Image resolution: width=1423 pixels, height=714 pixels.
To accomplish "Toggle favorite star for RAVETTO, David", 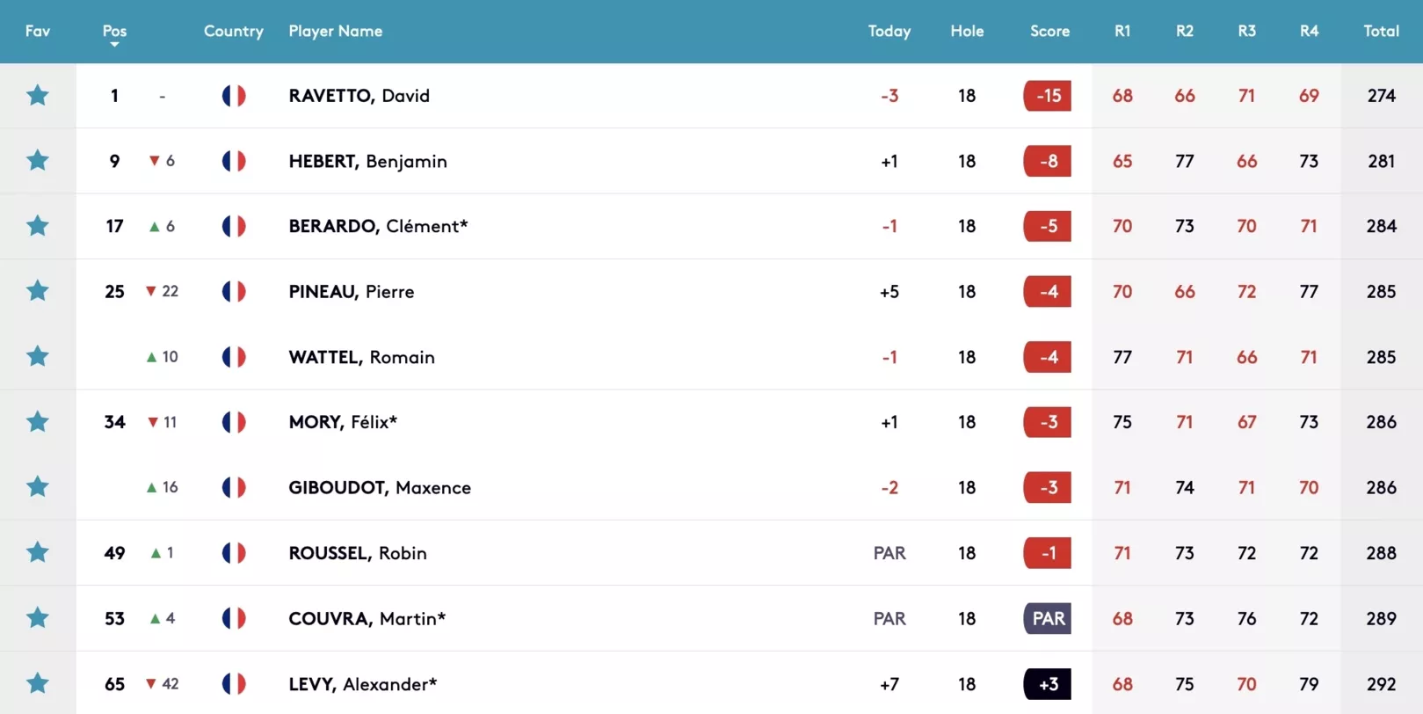I will click(37, 95).
